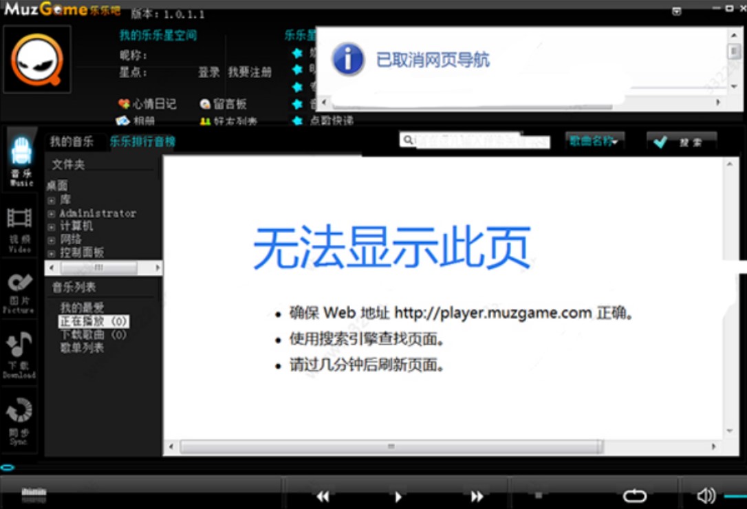The width and height of the screenshot is (747, 509).
Task: Click folder tree horizontal scrollbar left arrow
Action: (52, 268)
